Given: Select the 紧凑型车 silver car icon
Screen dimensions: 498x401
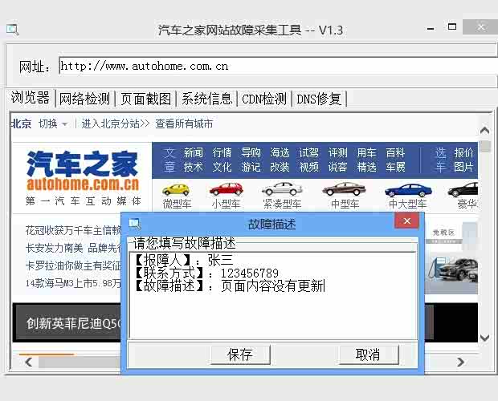Looking at the screenshot, I should pyautogui.click(x=282, y=189).
